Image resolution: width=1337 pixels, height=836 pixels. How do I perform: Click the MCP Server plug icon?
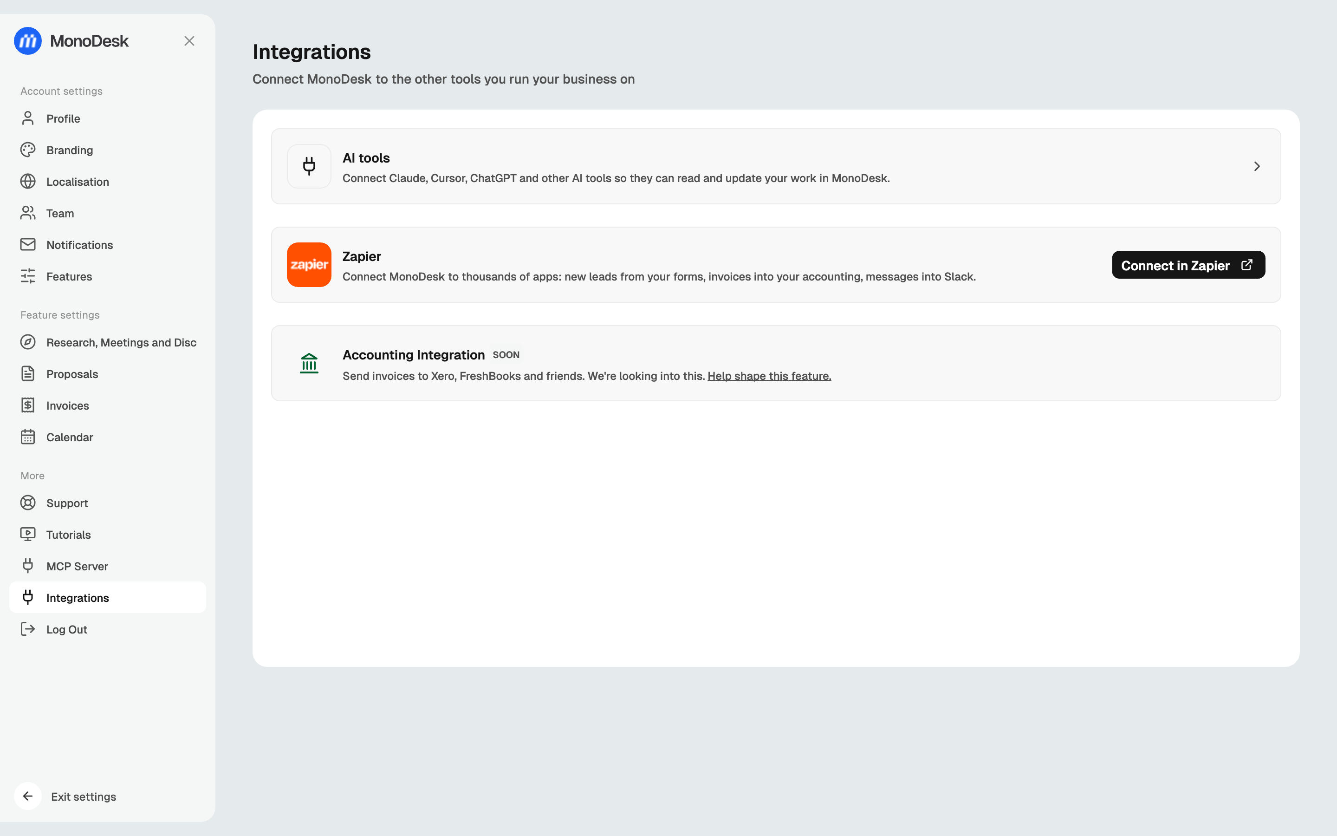[x=28, y=566]
